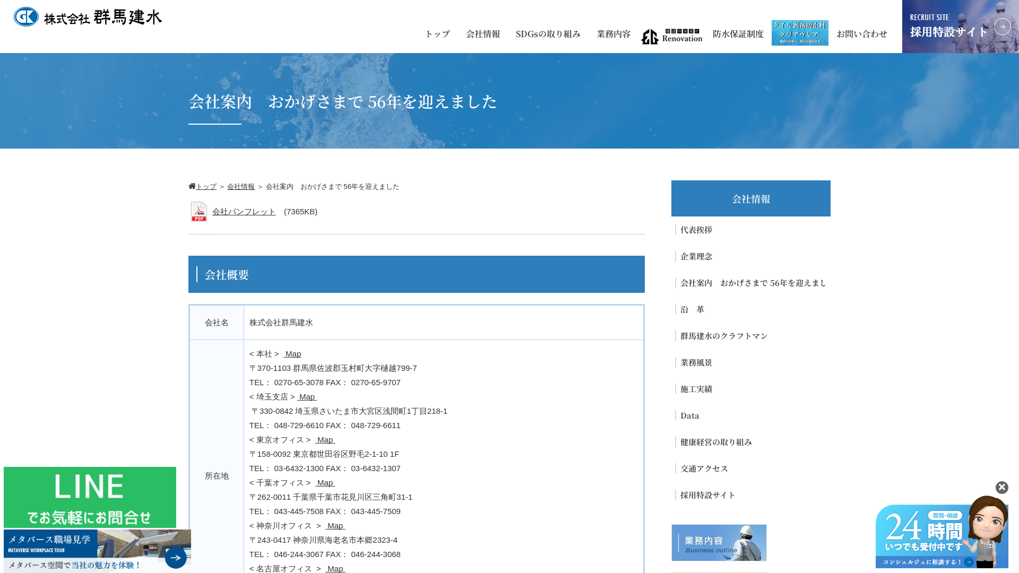This screenshot has height=573, width=1019.
Task: Open the PDF pamphlet icon
Action: (x=199, y=211)
